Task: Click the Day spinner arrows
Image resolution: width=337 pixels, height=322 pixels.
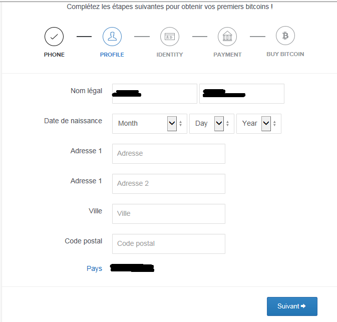Action: pos(228,124)
